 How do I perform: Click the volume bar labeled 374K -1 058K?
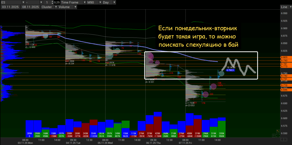point(197,126)
